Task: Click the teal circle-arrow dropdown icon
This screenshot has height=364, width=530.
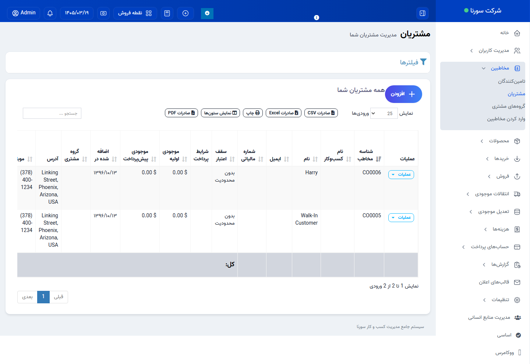Action: tap(207, 13)
